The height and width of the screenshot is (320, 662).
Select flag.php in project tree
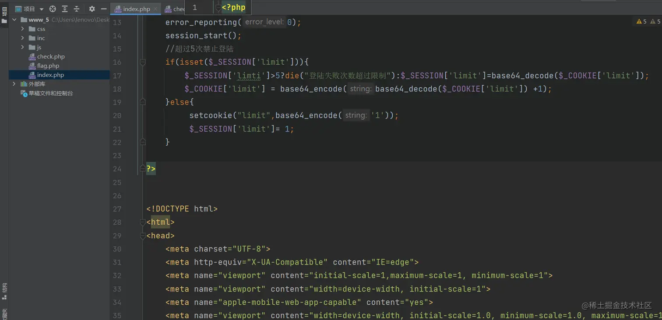[48, 66]
